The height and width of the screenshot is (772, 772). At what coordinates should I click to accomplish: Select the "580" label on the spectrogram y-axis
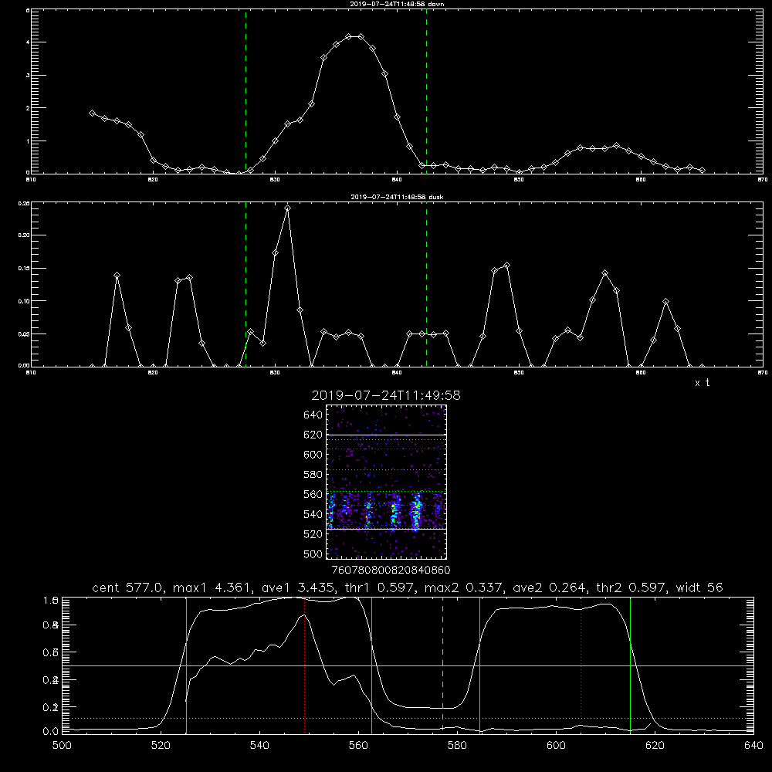(313, 475)
